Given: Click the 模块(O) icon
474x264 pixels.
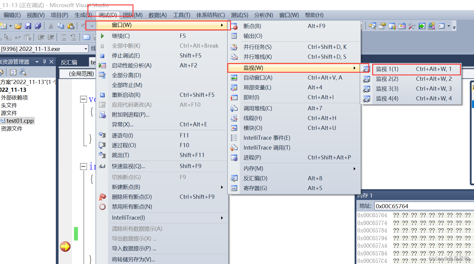Looking at the screenshot, I should click(234, 128).
